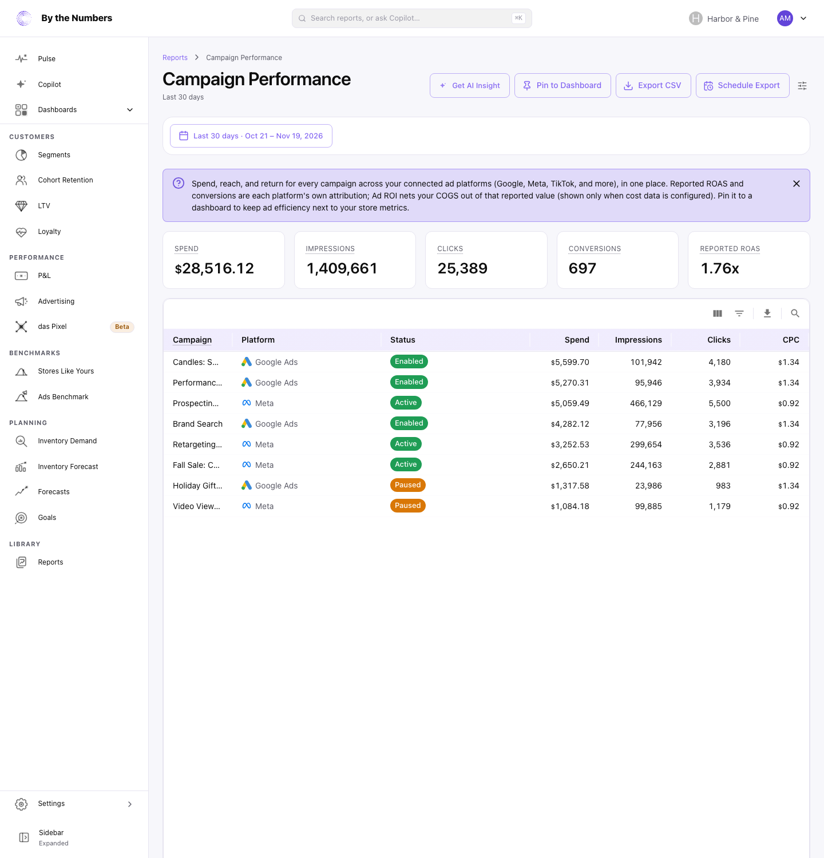Click the info banner help icon
The image size is (824, 858).
[179, 183]
